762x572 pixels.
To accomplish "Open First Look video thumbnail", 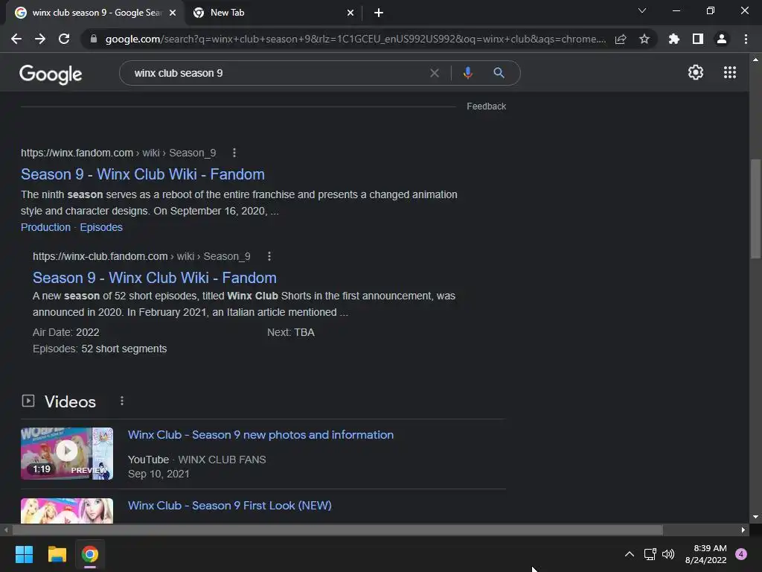I will point(67,511).
